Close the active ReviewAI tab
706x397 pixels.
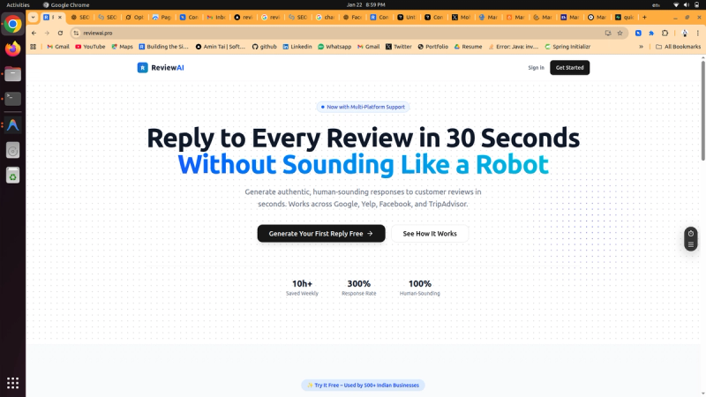tap(60, 17)
